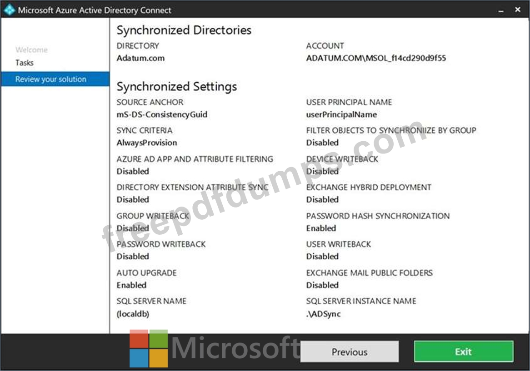This screenshot has width=530, height=371.
Task: Click the GROUP WRITEBACK label
Action: pyautogui.click(x=153, y=216)
